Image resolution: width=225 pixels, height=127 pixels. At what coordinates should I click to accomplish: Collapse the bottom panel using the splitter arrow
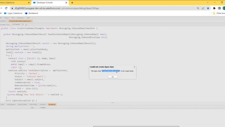[113, 103]
